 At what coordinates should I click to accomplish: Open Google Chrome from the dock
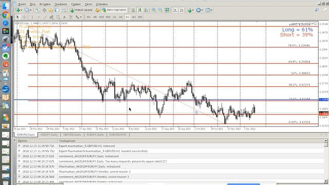tap(6, 15)
